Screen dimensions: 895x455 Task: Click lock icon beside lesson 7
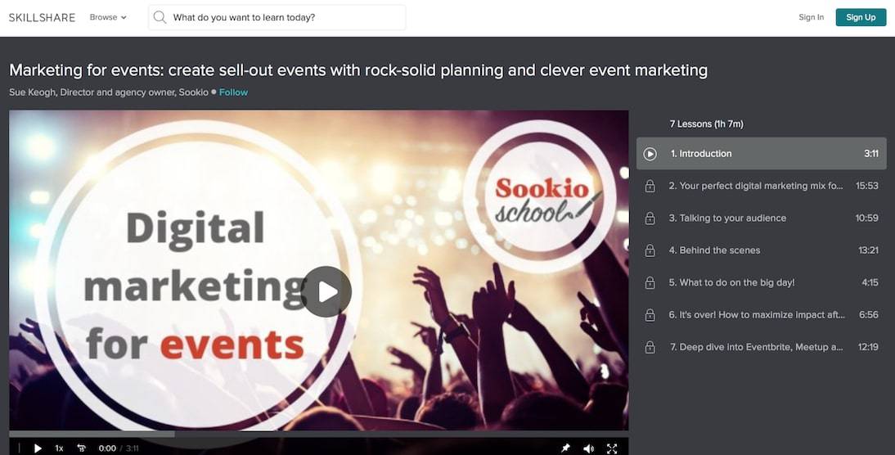point(650,347)
